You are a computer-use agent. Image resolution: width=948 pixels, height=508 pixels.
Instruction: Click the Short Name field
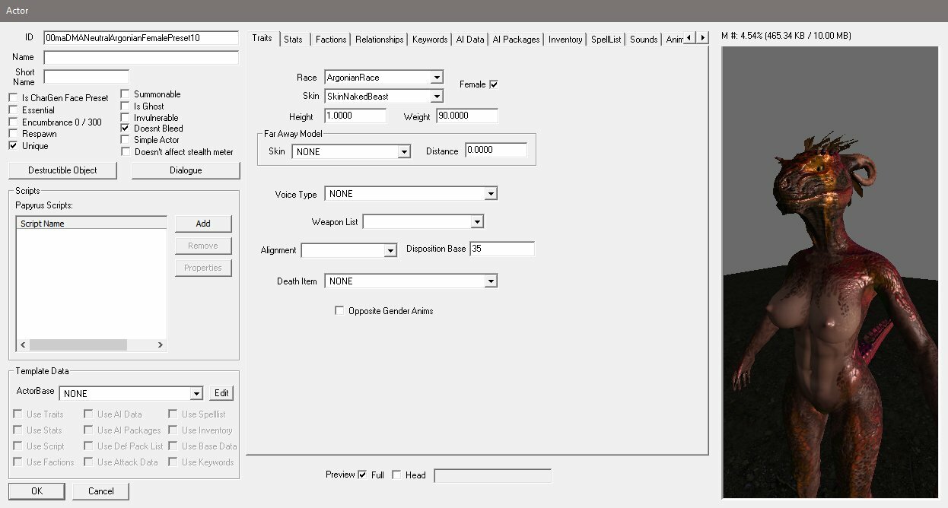pos(87,76)
